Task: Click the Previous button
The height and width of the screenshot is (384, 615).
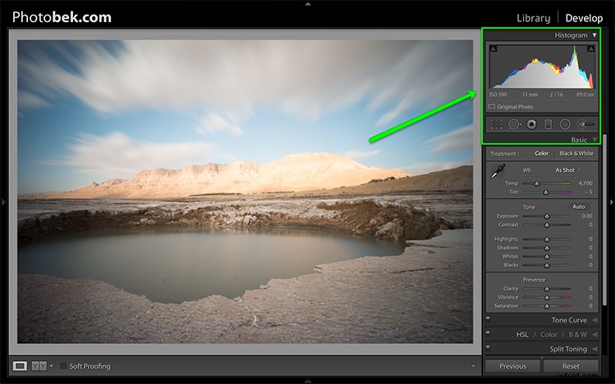Action: click(512, 366)
